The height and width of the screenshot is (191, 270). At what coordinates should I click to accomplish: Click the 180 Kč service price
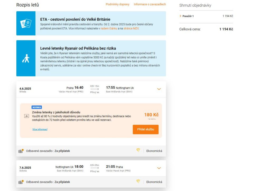coord(151,115)
